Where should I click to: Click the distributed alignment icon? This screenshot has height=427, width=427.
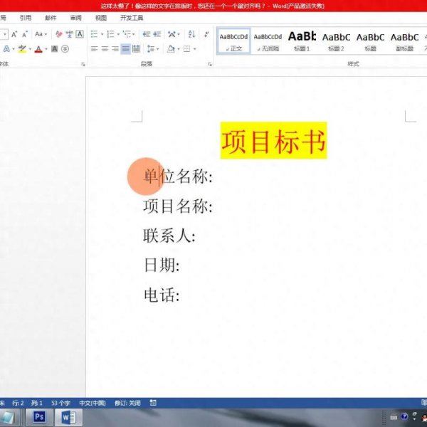click(136, 49)
